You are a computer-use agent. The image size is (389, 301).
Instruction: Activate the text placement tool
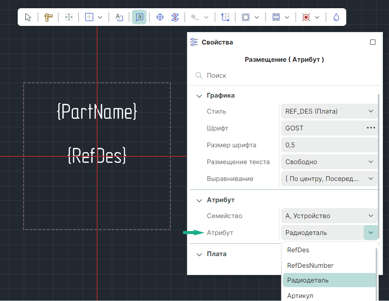[119, 17]
